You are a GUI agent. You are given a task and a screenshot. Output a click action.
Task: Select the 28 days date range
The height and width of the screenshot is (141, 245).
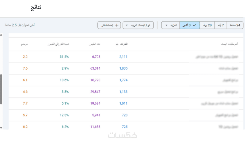[x=207, y=25]
